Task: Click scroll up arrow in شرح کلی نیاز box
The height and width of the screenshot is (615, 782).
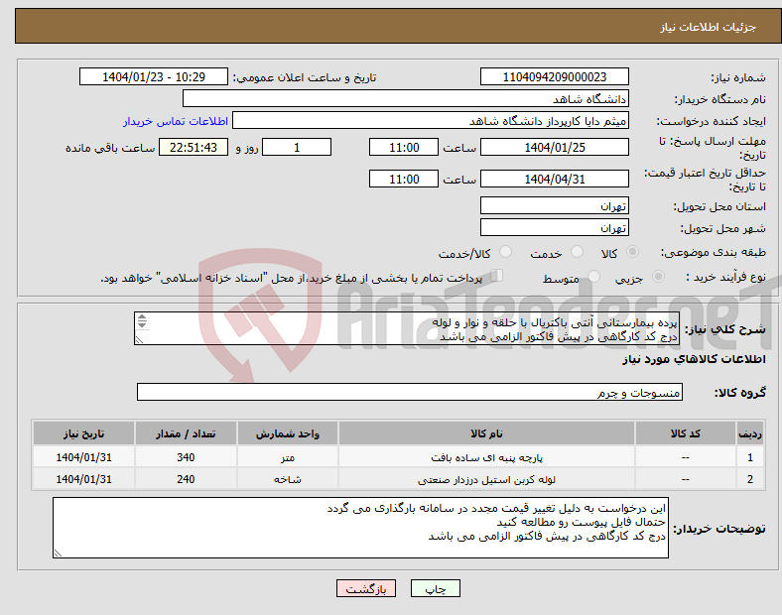Action: [x=142, y=317]
